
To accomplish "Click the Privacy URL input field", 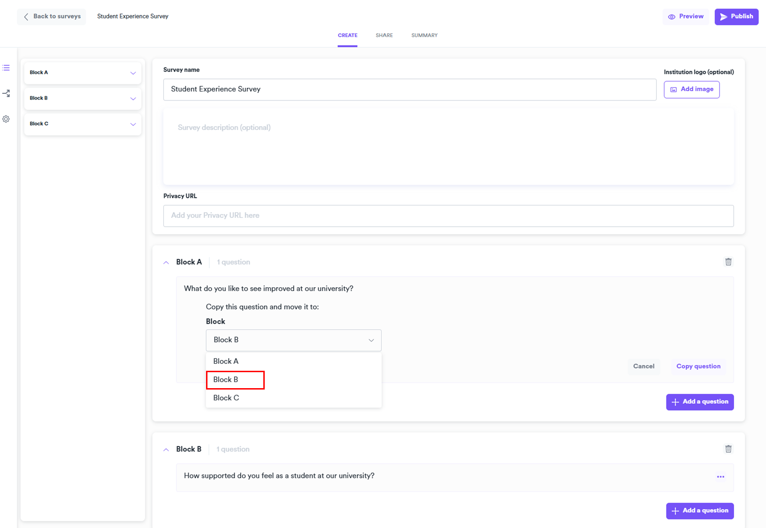I will click(x=448, y=216).
